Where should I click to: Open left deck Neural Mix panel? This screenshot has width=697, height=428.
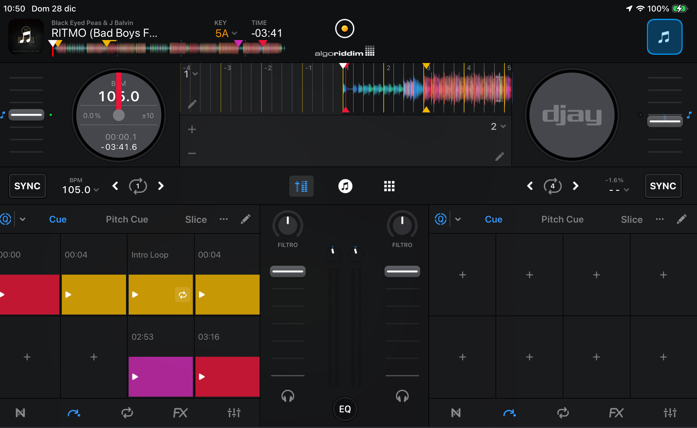click(20, 413)
